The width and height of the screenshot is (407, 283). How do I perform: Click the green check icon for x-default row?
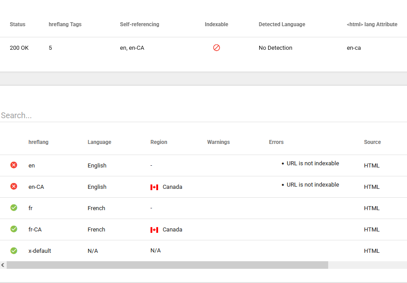pyautogui.click(x=14, y=251)
